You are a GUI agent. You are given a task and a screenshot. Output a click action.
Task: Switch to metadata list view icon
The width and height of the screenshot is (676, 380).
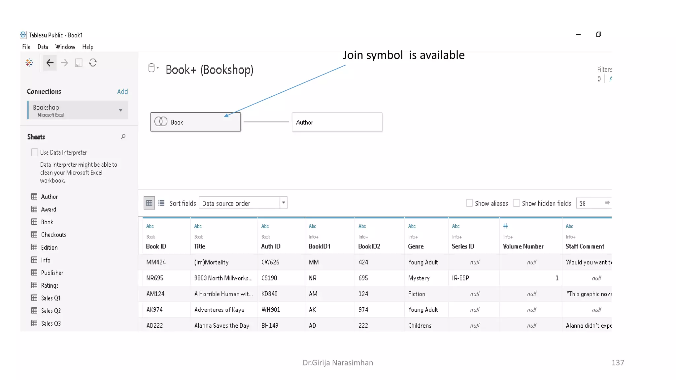161,203
